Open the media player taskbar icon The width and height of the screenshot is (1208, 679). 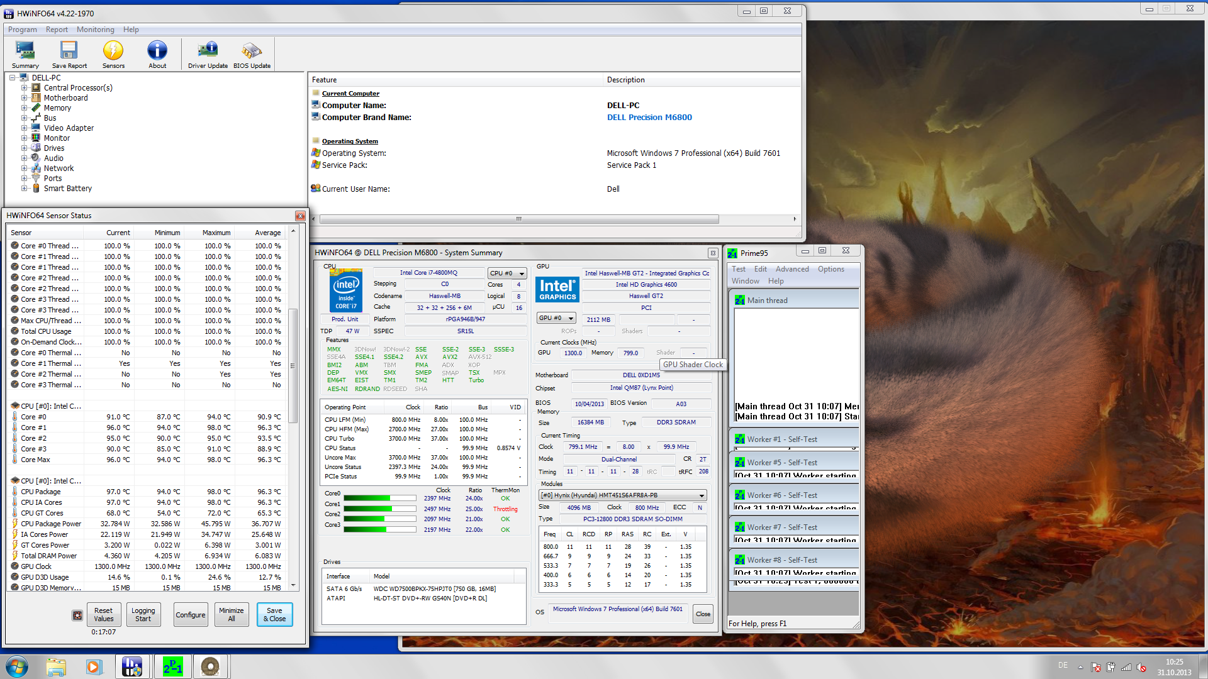click(x=94, y=666)
